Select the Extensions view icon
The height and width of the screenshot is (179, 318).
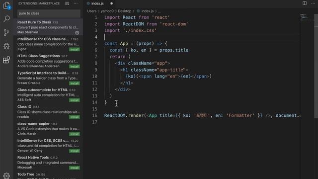pyautogui.click(x=6, y=60)
